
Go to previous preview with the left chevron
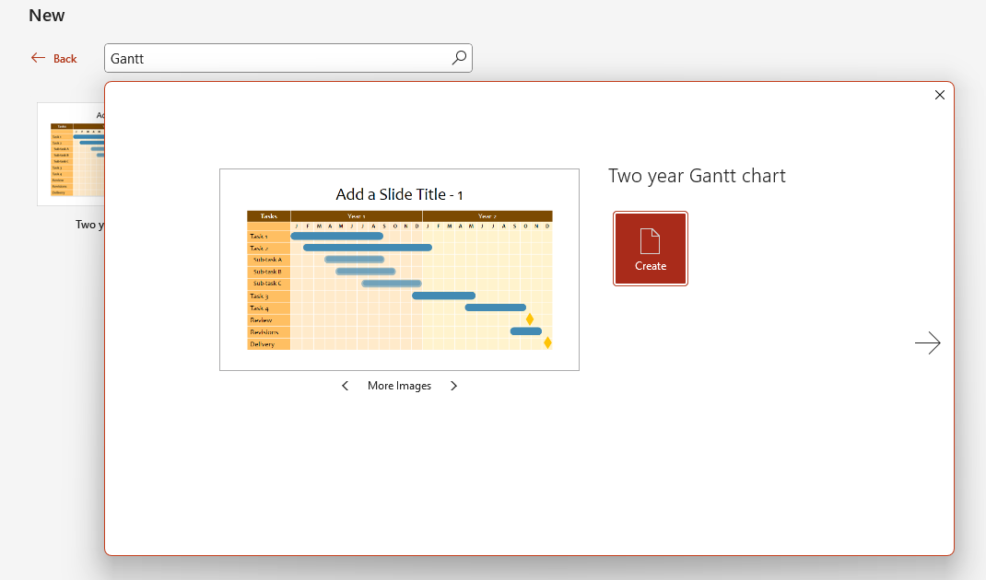345,385
